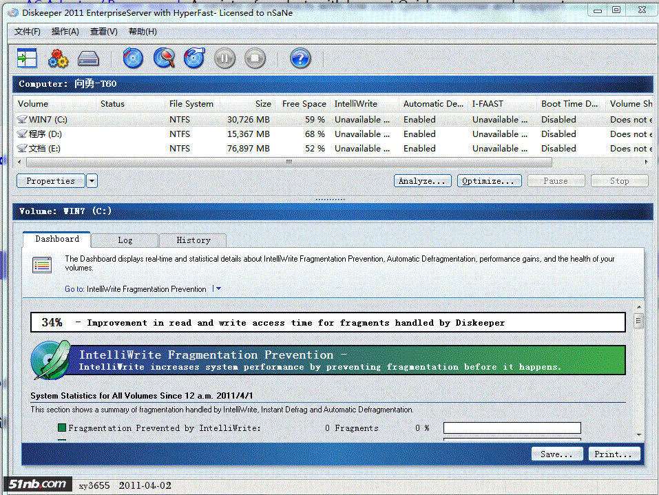The width and height of the screenshot is (659, 495).
Task: Open Diskeeper configuration gears icon
Action: point(58,58)
